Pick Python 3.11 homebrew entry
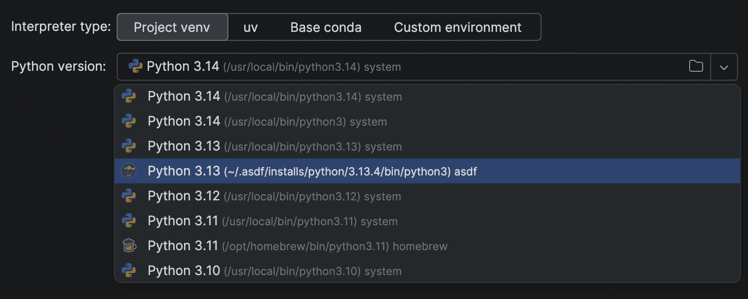748x299 pixels. [297, 246]
